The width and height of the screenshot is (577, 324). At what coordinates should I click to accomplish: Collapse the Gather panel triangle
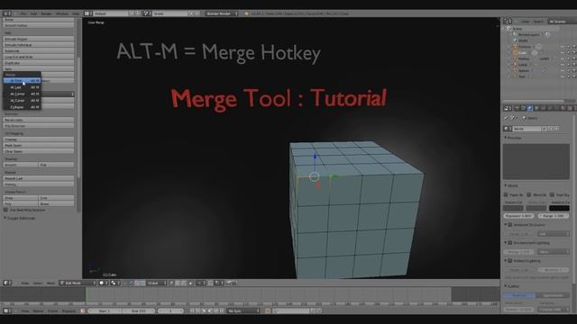click(506, 286)
